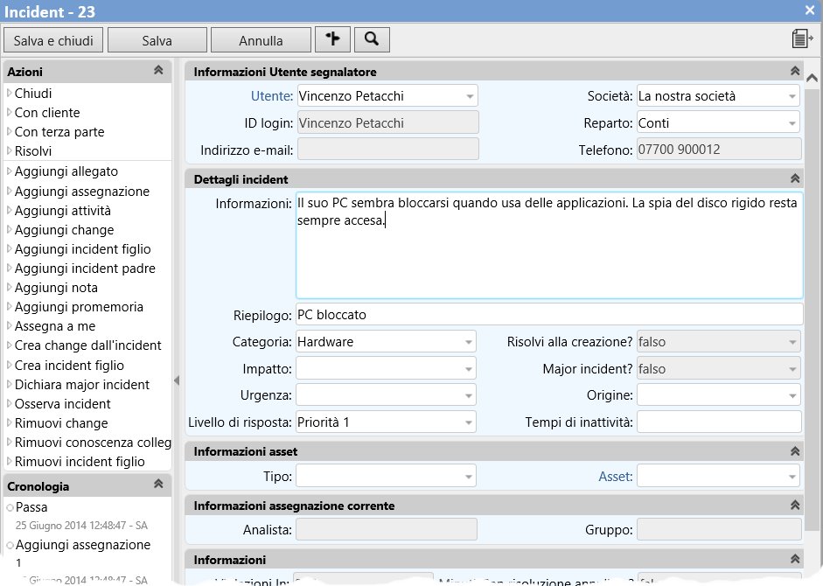Select Dichiara major incident action

82,385
